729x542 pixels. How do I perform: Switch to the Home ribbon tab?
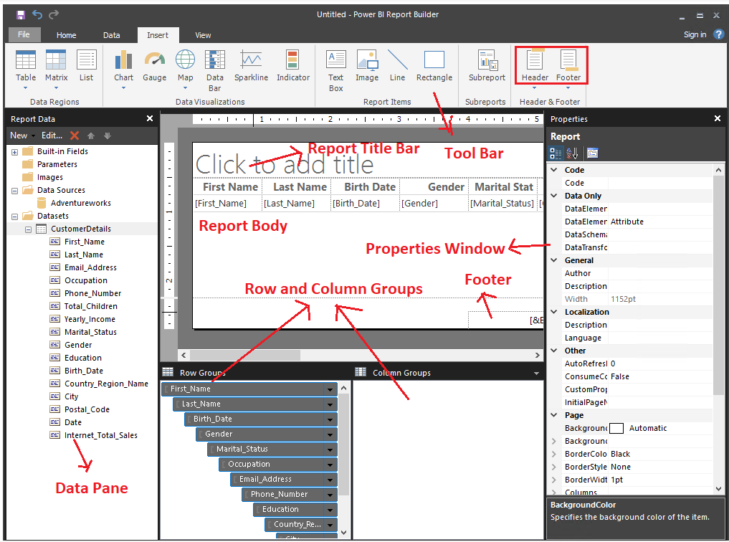(x=66, y=34)
